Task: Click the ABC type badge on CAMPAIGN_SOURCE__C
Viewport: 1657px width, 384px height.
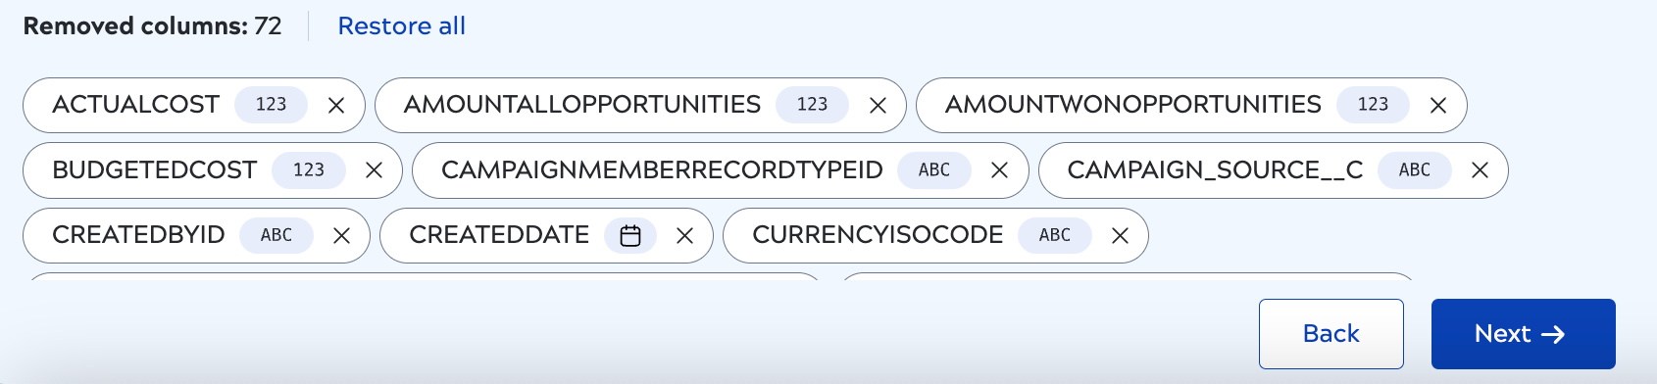Action: 1414,169
